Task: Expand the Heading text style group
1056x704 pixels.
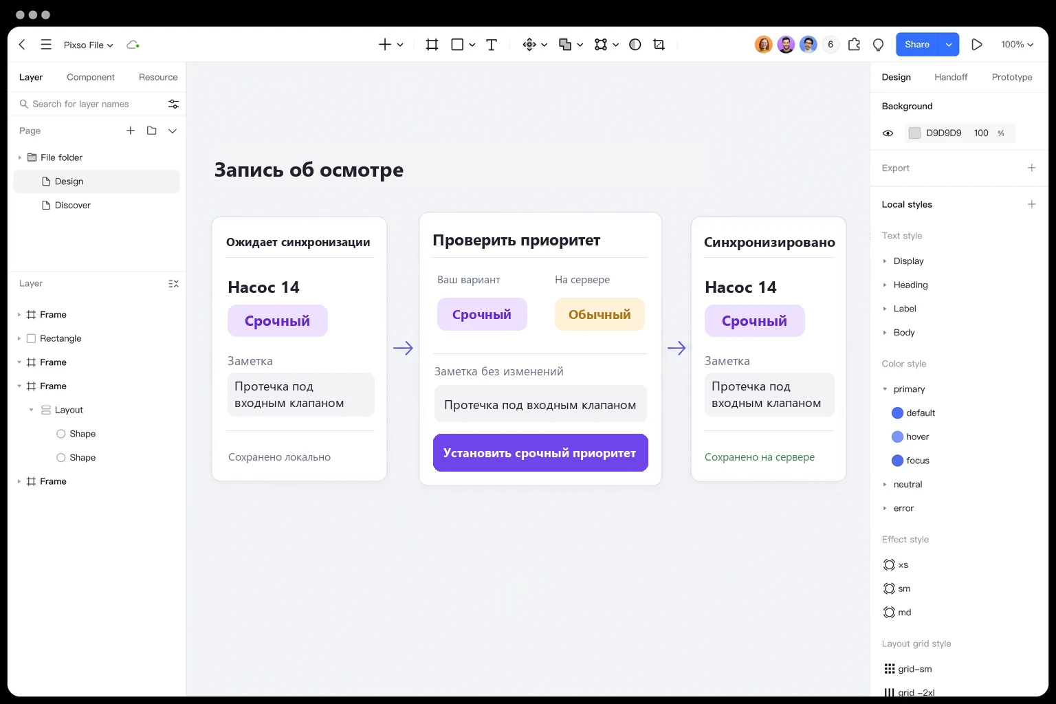Action: pyautogui.click(x=885, y=285)
